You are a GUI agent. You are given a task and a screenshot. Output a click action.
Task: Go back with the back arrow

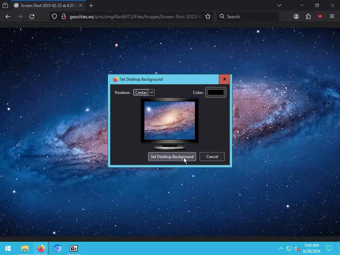[8, 17]
